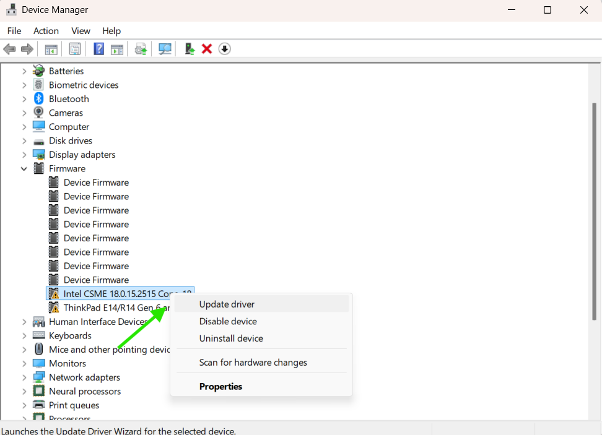Click the Neural processors icon
This screenshot has width=602, height=435.
pyautogui.click(x=39, y=391)
